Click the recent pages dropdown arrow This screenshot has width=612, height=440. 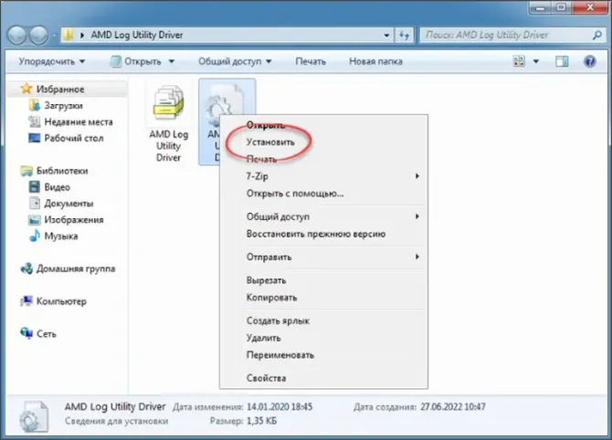click(54, 36)
